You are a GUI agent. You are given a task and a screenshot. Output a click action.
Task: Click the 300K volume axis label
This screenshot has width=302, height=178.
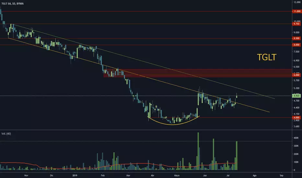click(296, 146)
